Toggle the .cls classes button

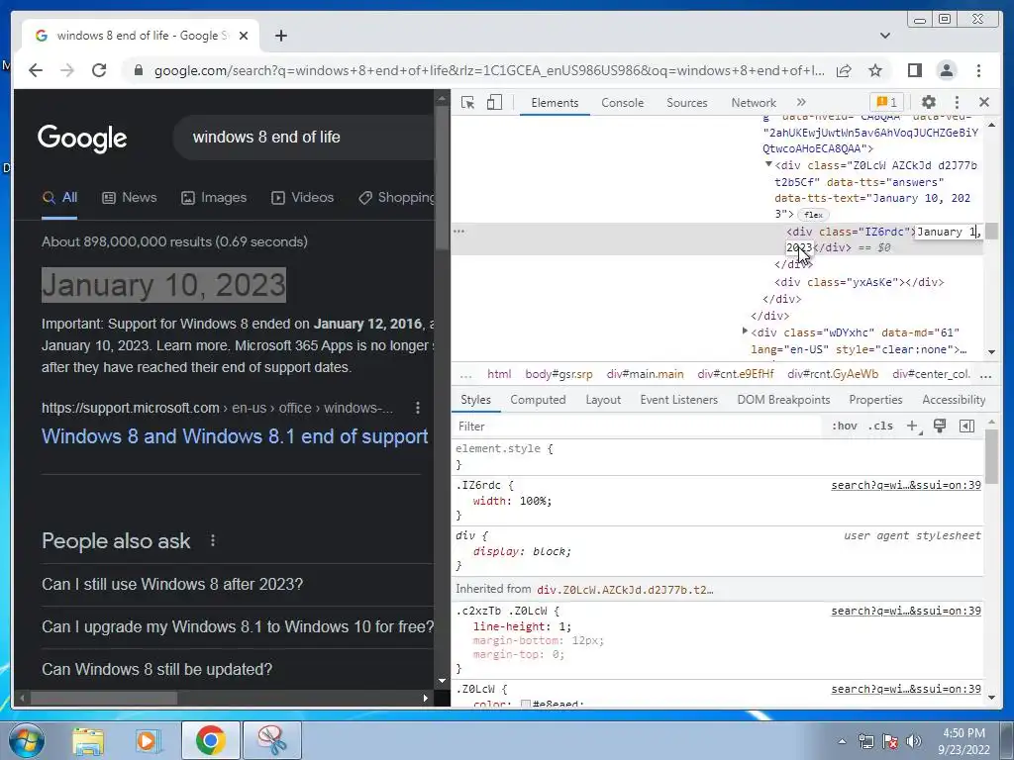tap(881, 426)
